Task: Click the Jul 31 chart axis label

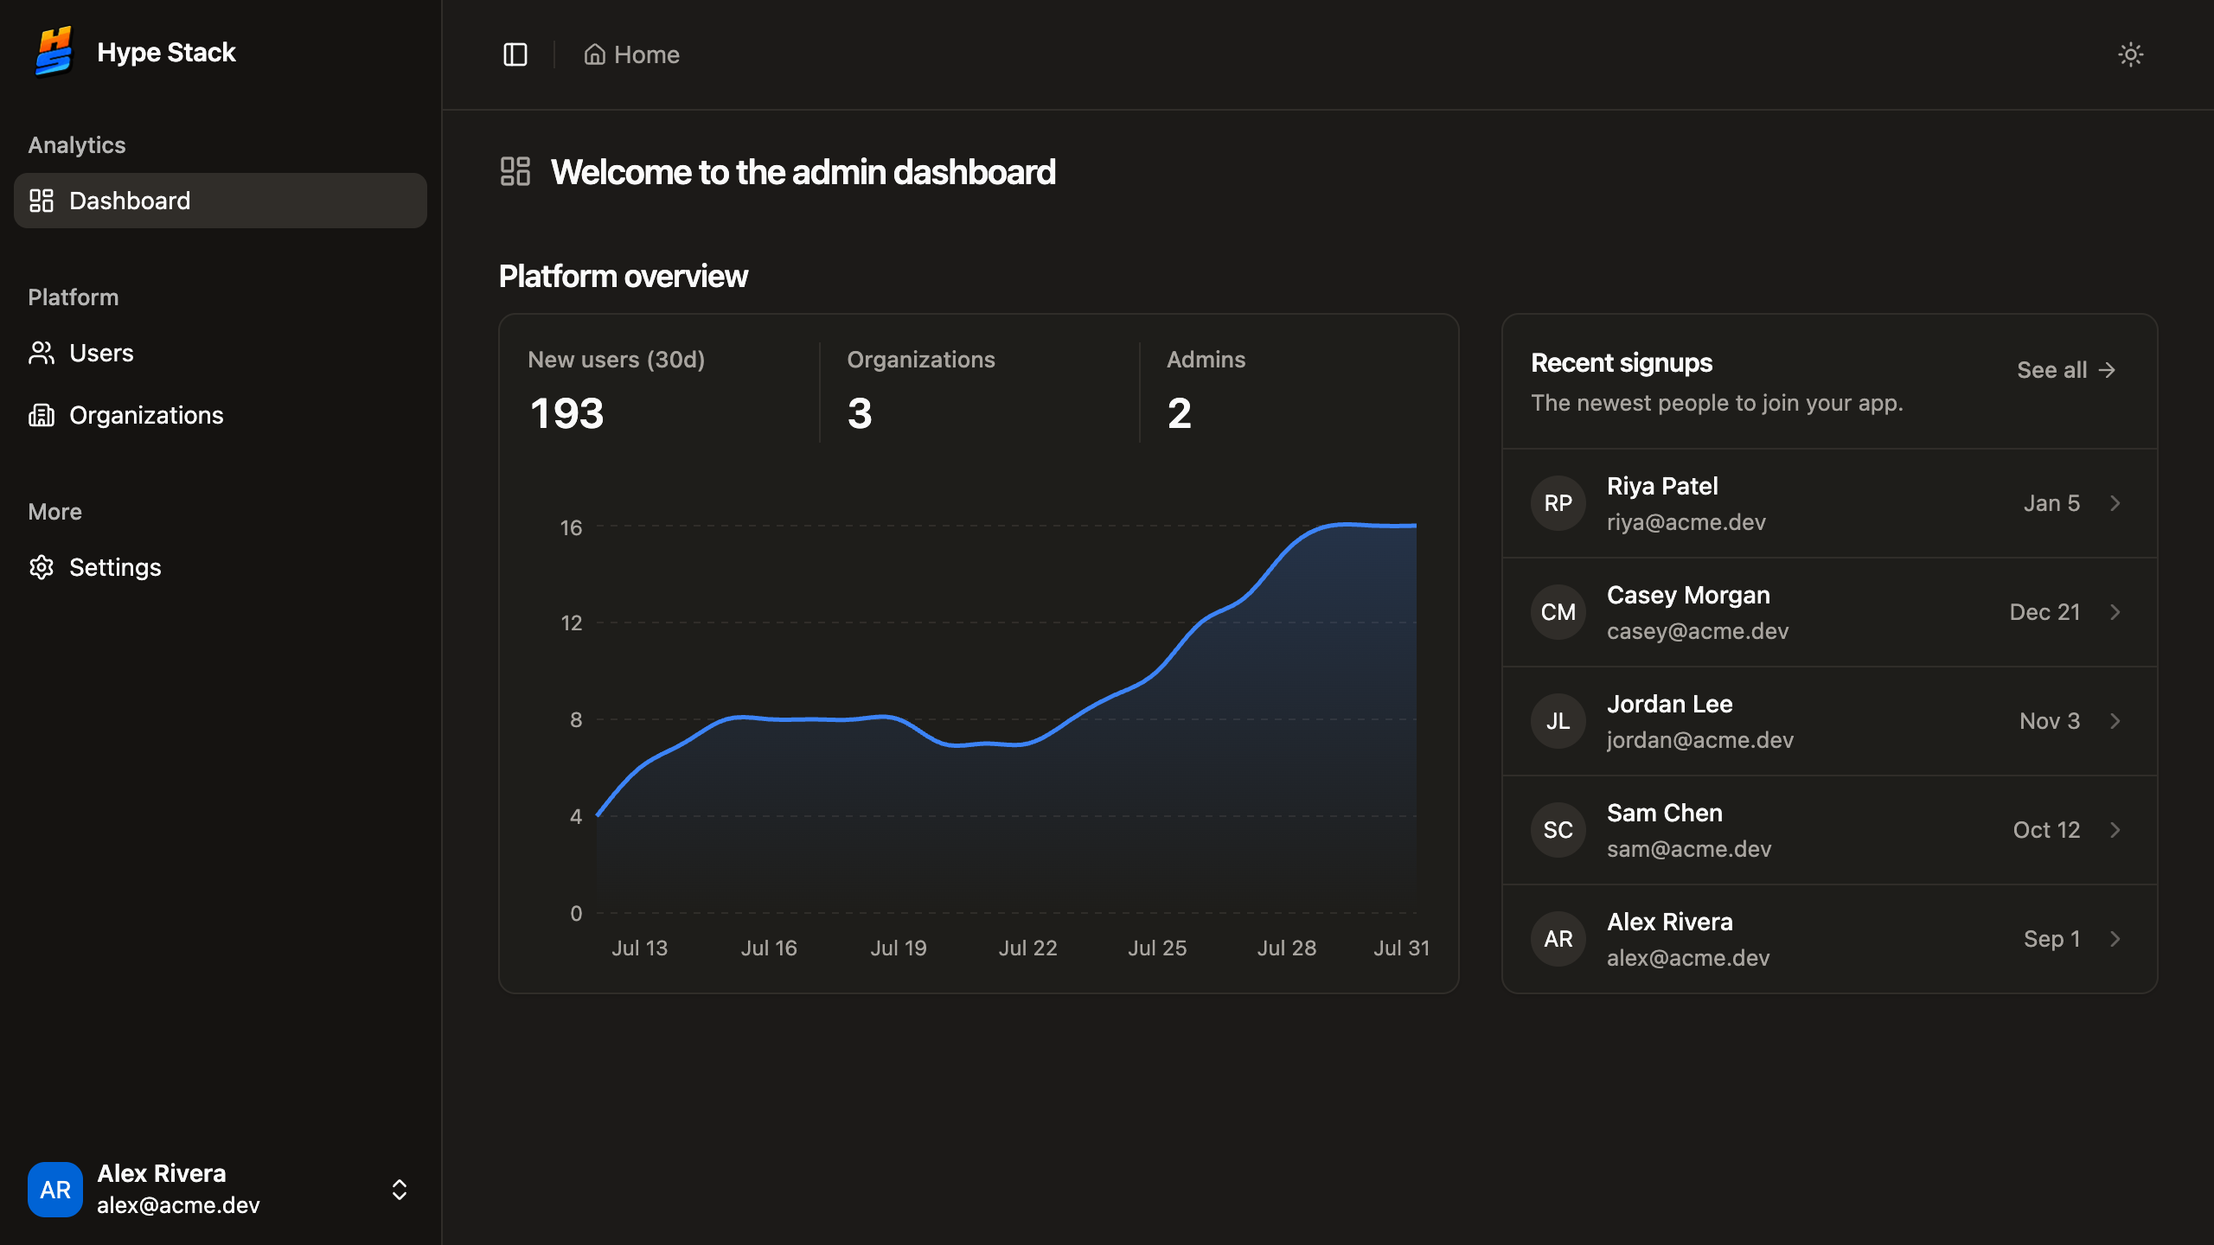Action: pos(1402,948)
